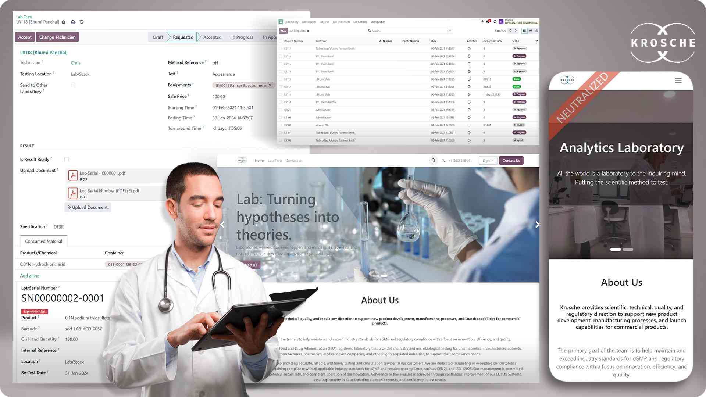Toggle the Is Result Ready checkbox
706x397 pixels.
[x=66, y=158]
